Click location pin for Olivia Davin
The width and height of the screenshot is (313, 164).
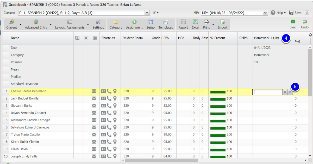[115, 149]
